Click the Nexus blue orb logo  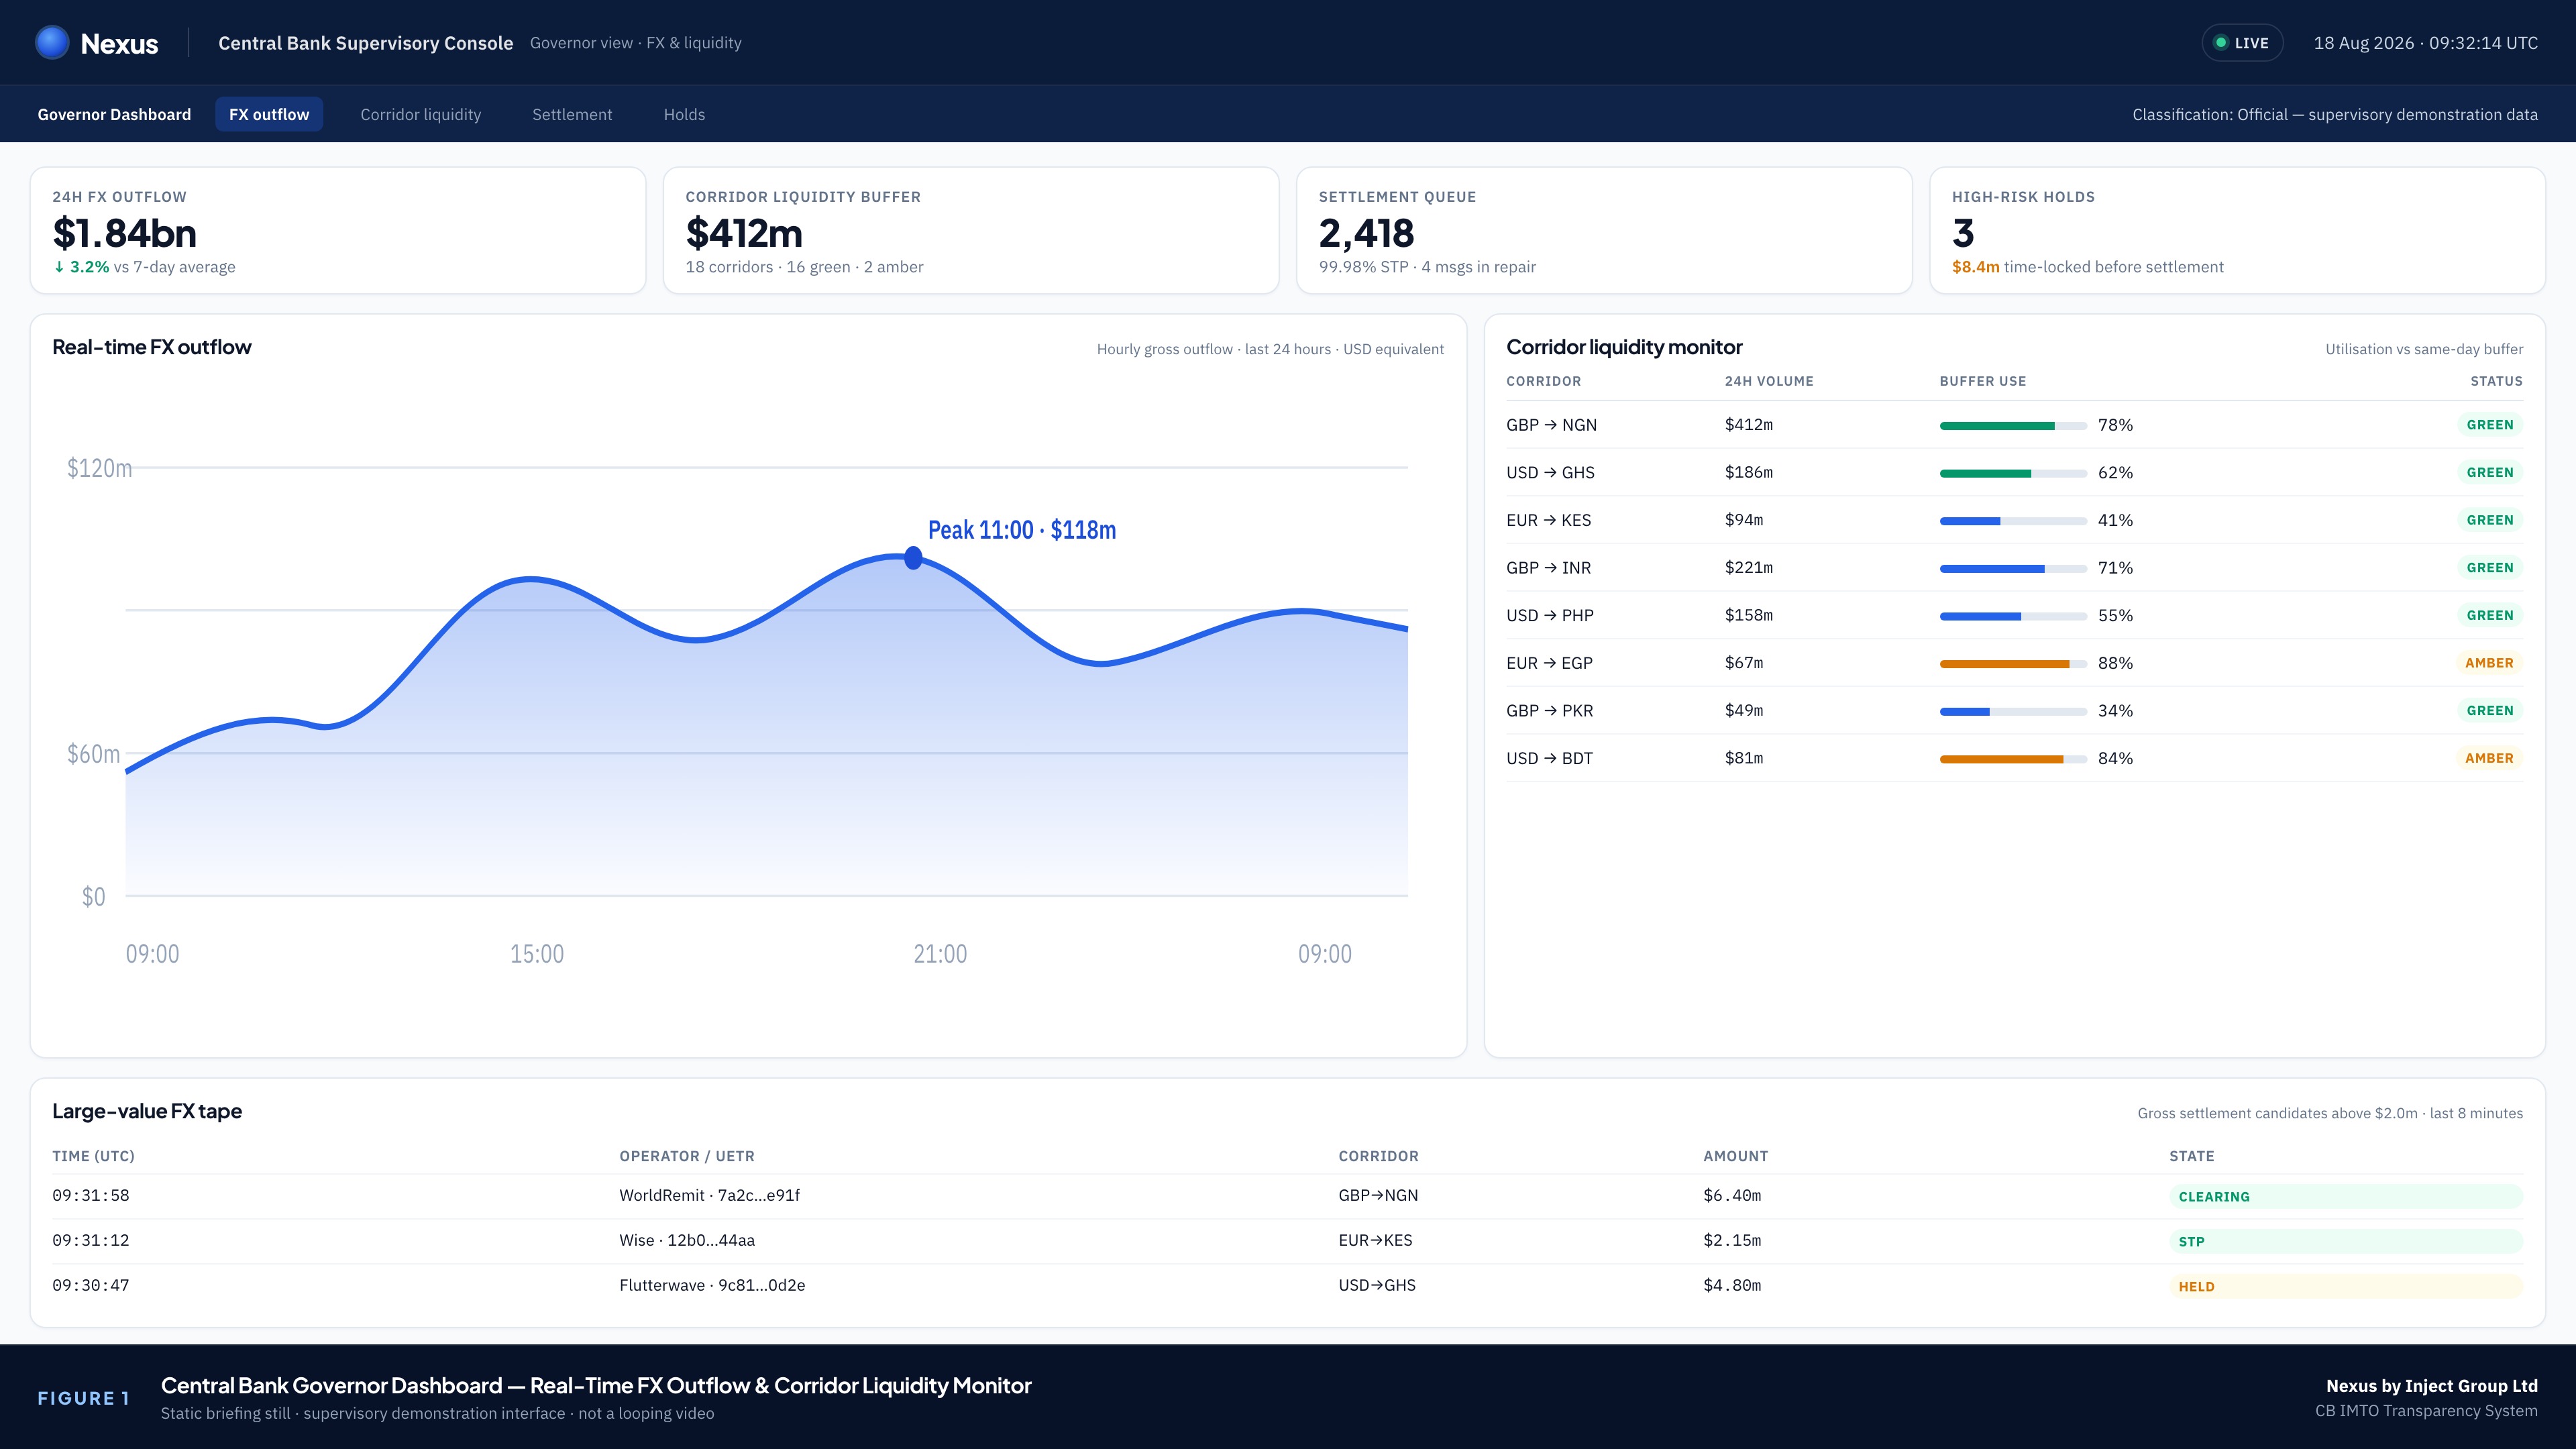(52, 43)
